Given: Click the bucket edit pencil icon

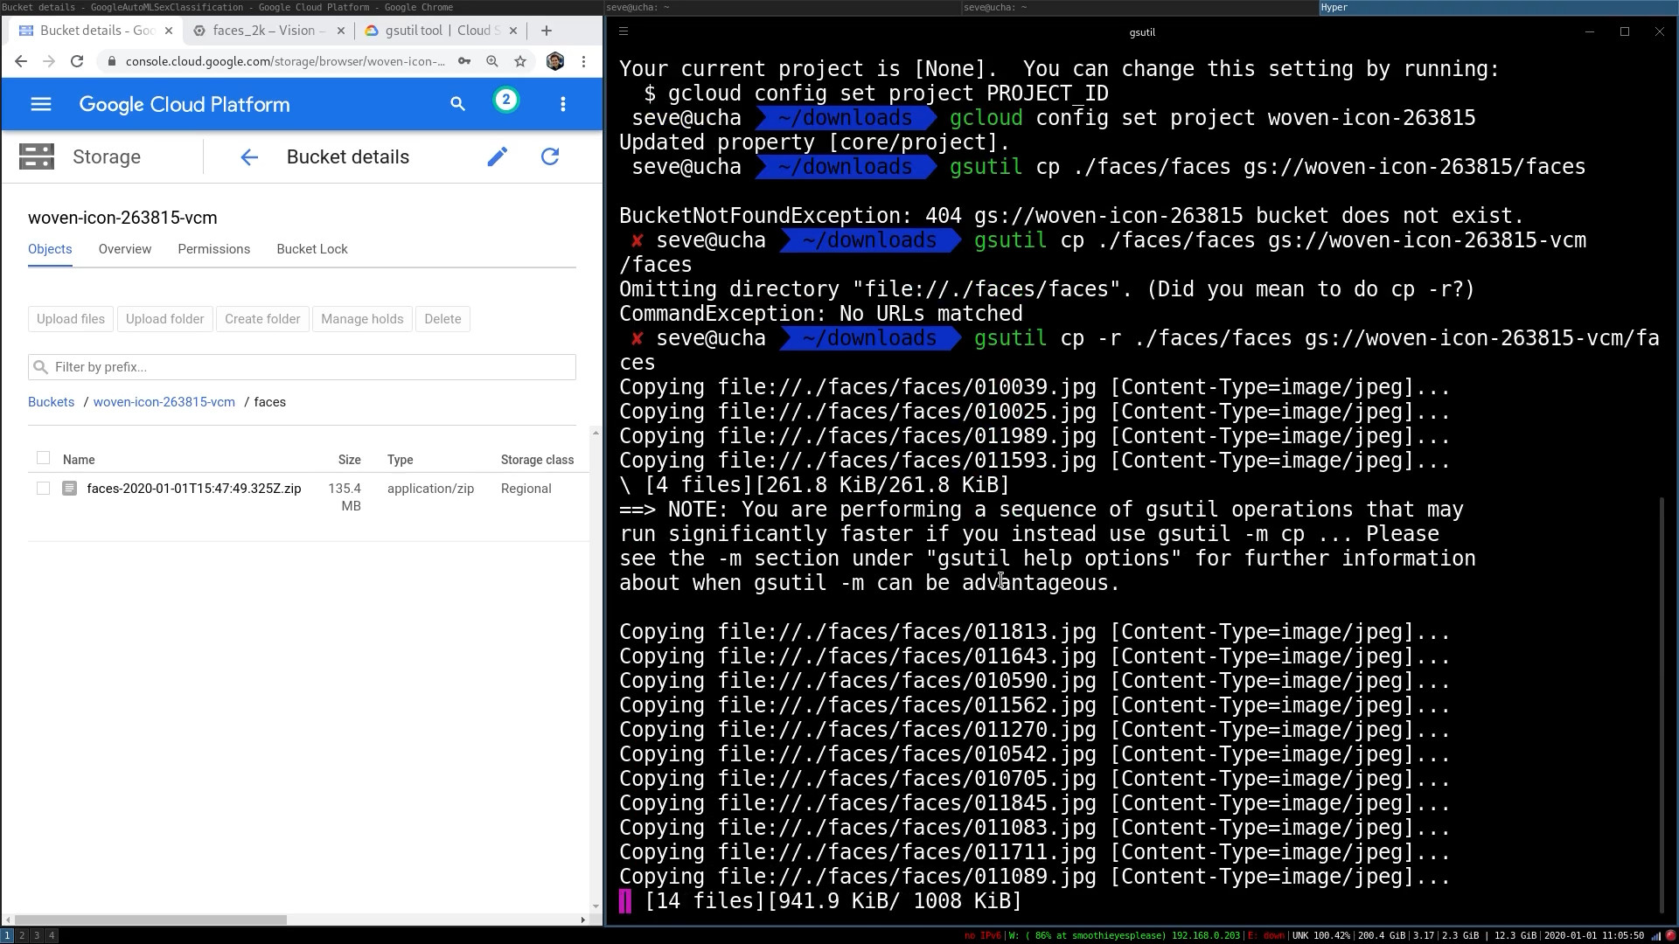Looking at the screenshot, I should coord(497,156).
